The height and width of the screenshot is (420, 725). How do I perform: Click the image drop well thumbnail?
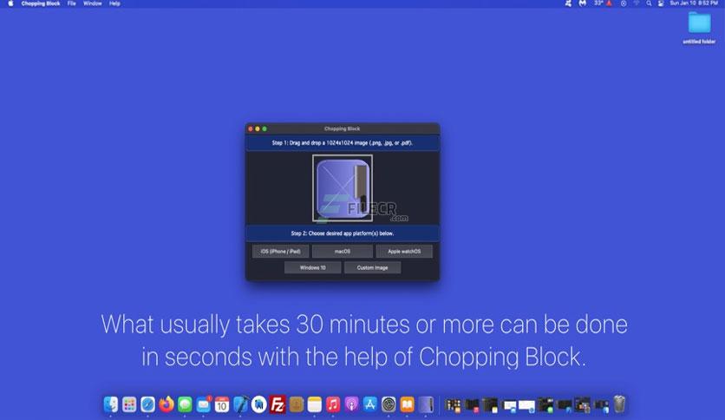coord(343,188)
